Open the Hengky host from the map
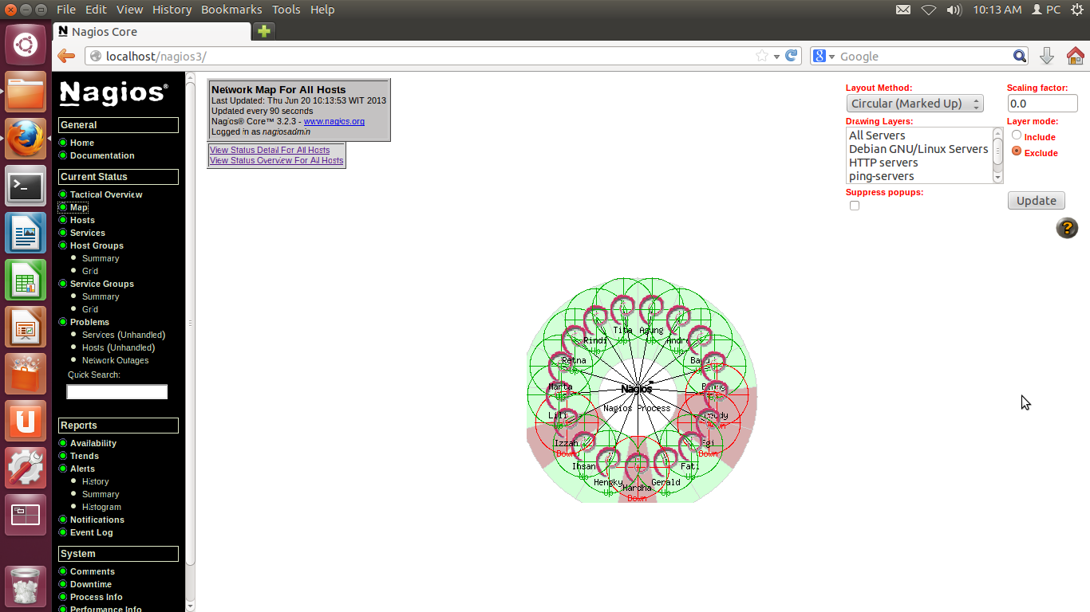Image resolution: width=1090 pixels, height=612 pixels. 609,463
